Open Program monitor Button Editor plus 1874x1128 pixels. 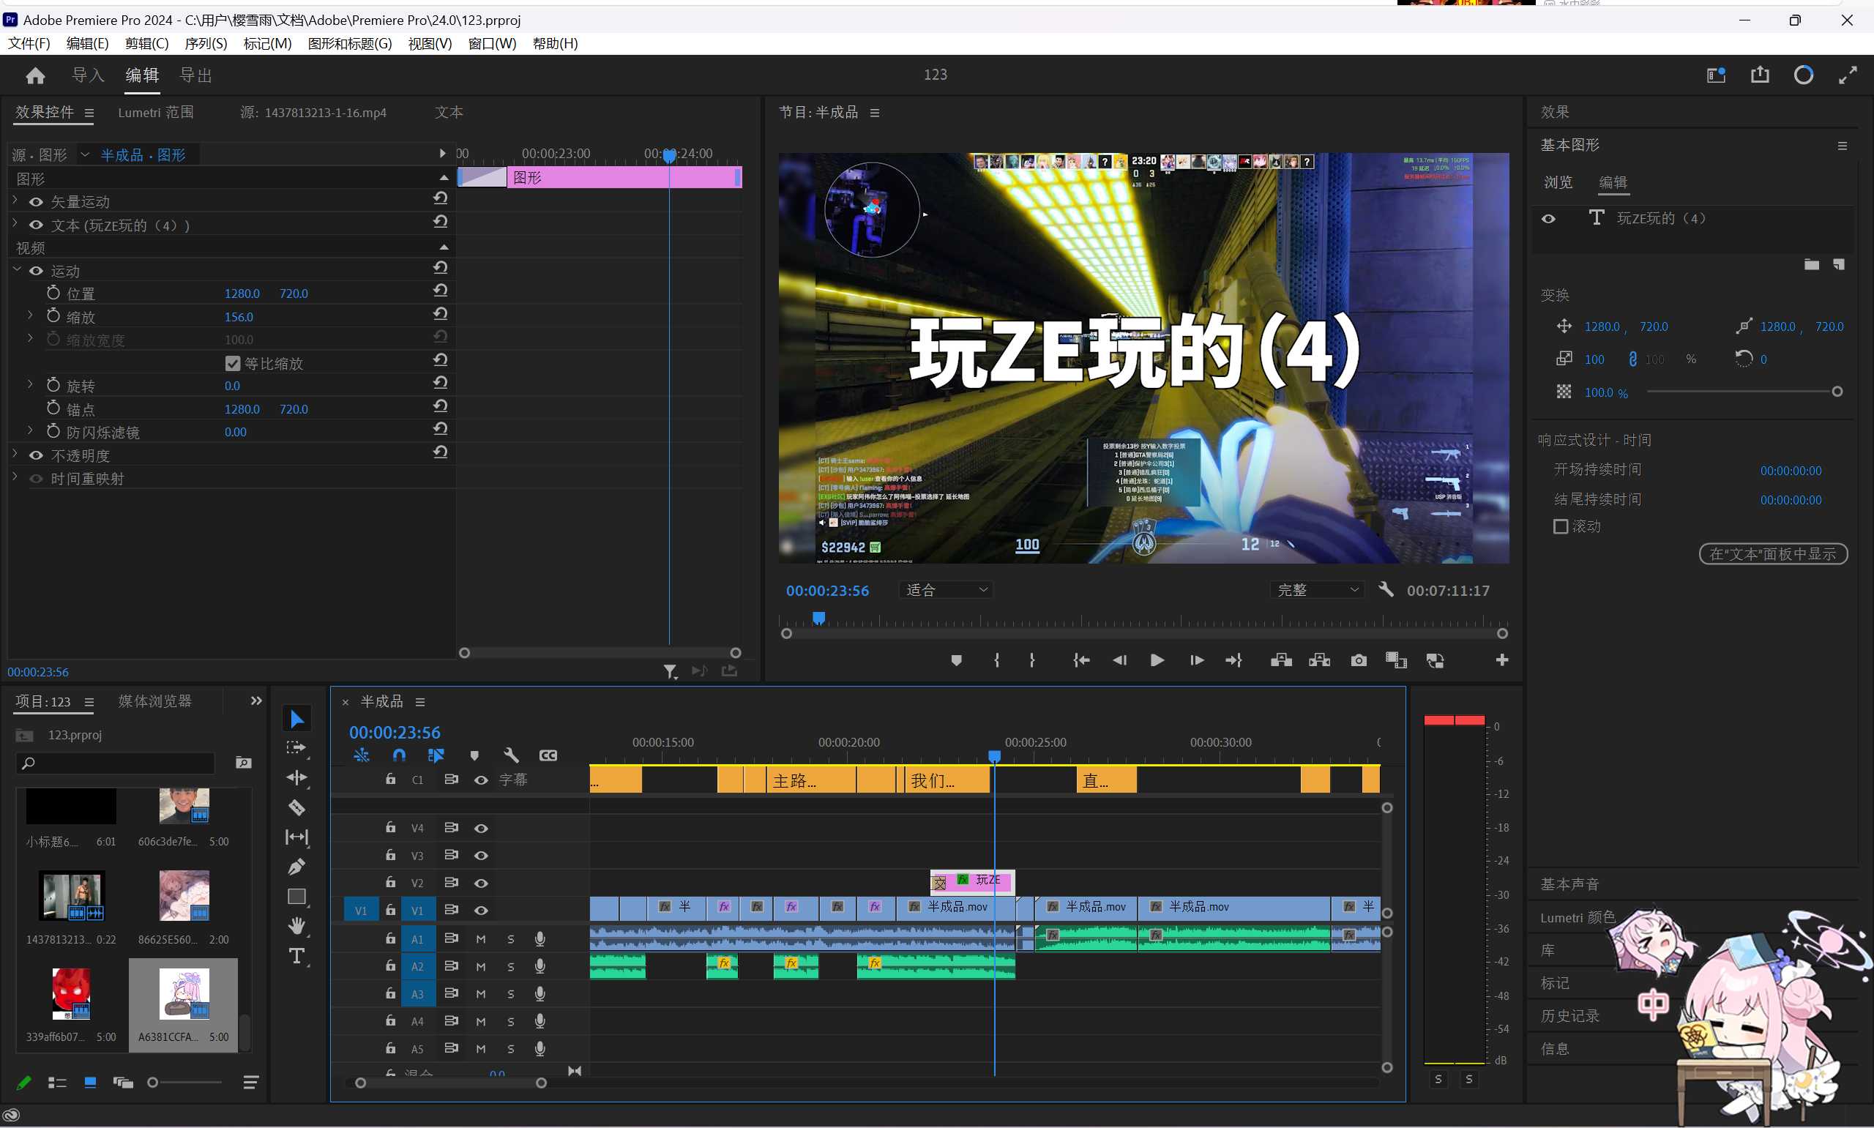(1501, 660)
